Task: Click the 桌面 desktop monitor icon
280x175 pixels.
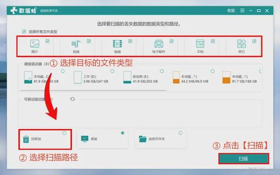Action: pyautogui.click(x=84, y=139)
